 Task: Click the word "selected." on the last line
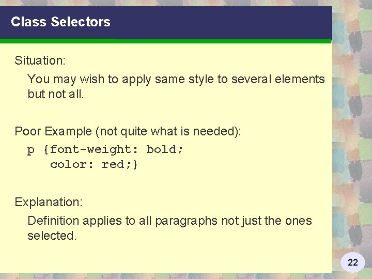tap(52, 236)
